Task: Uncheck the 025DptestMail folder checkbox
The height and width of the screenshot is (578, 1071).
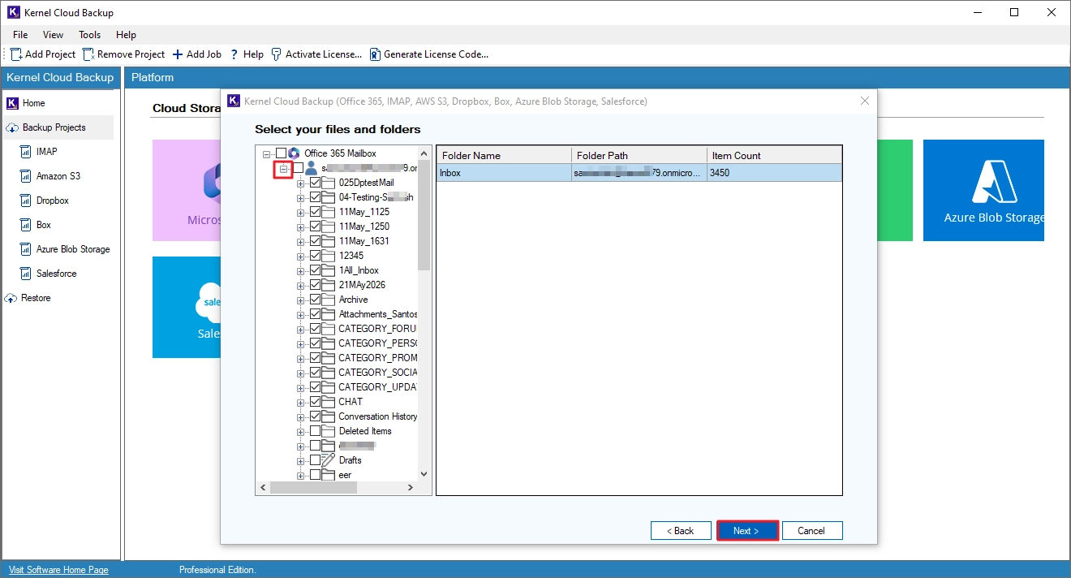Action: (315, 183)
